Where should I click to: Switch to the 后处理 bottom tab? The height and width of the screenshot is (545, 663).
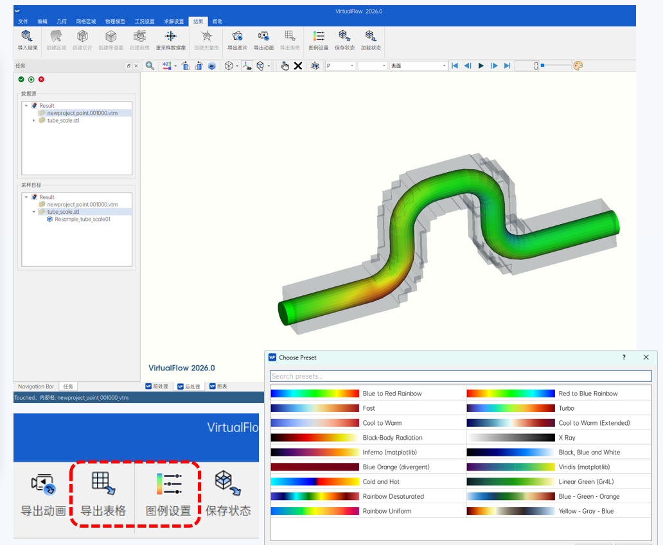(x=189, y=386)
